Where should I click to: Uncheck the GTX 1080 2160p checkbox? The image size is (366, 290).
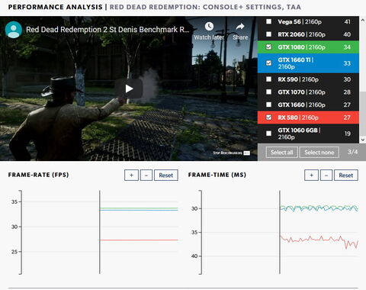click(x=268, y=47)
